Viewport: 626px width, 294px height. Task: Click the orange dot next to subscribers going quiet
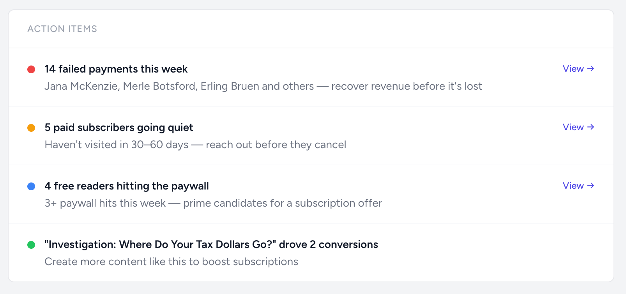click(32, 128)
